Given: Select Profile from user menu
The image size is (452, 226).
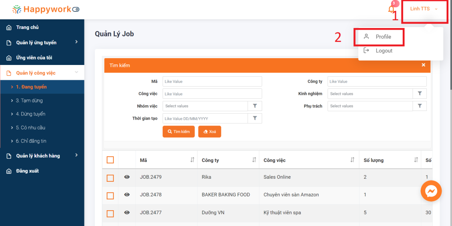Looking at the screenshot, I should click(x=383, y=37).
